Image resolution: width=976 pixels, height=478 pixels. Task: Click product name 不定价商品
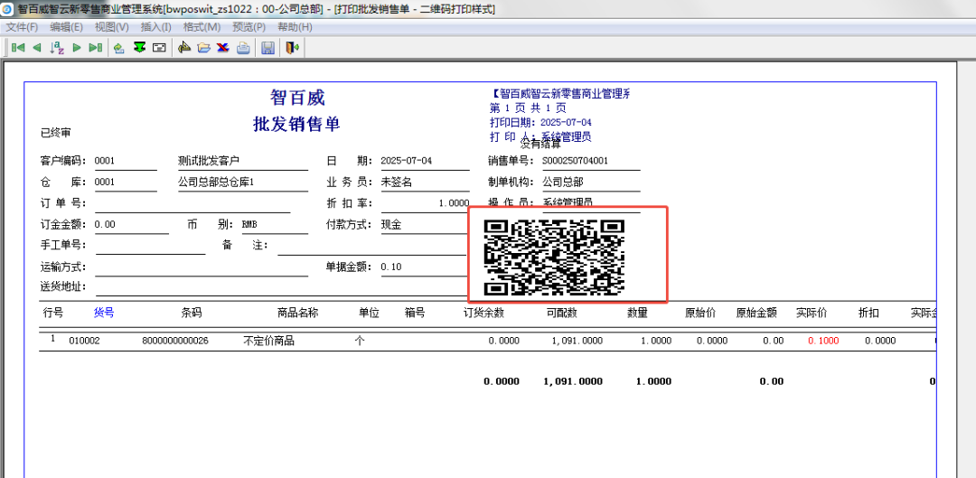pyautogui.click(x=268, y=341)
